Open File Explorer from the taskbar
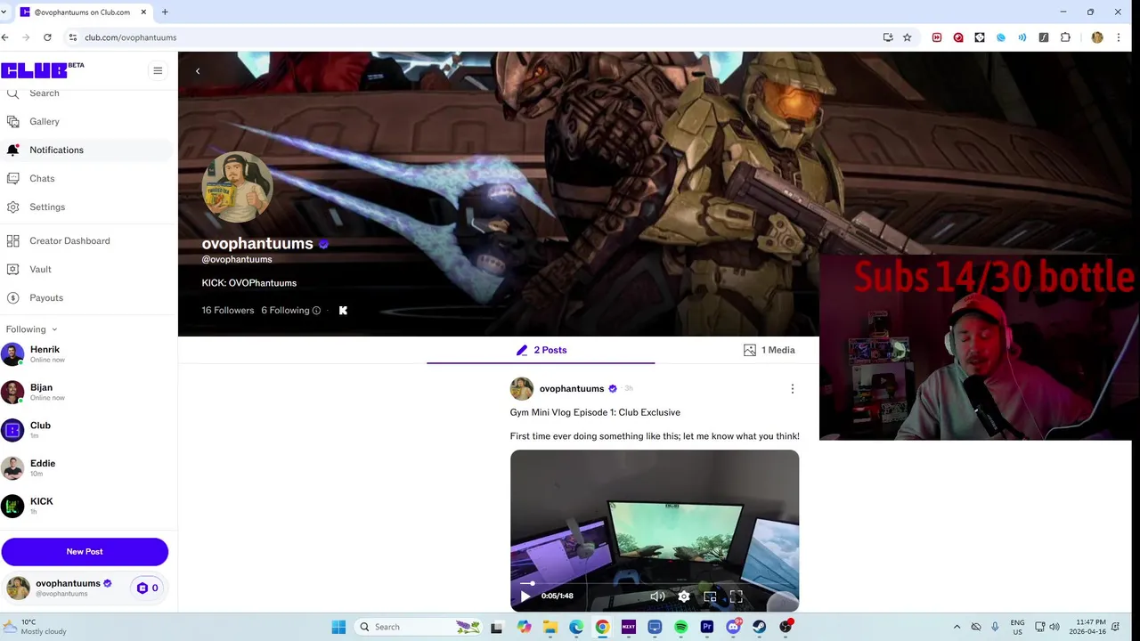 click(x=550, y=627)
